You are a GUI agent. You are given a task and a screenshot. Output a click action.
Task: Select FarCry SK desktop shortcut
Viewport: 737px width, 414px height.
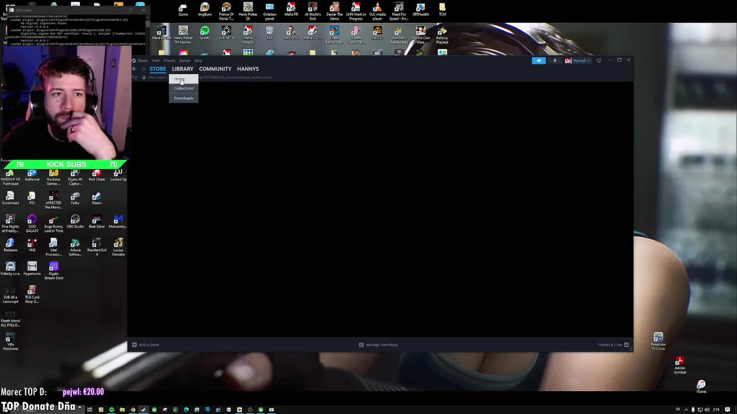[x=291, y=33]
